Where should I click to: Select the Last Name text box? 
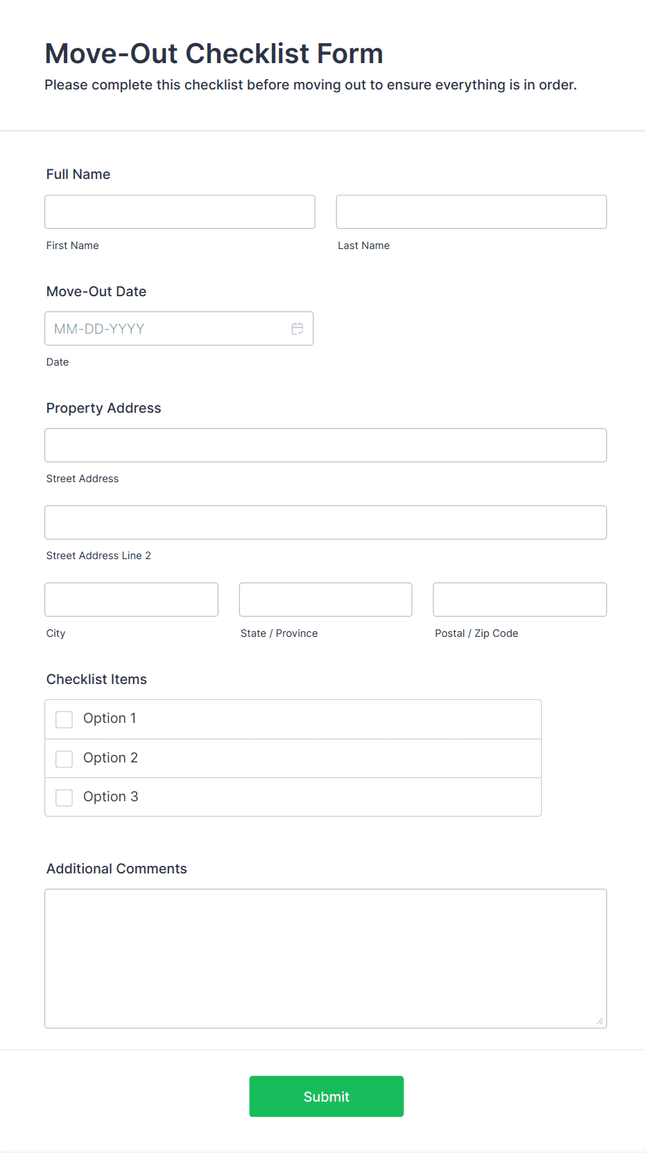[x=472, y=212]
